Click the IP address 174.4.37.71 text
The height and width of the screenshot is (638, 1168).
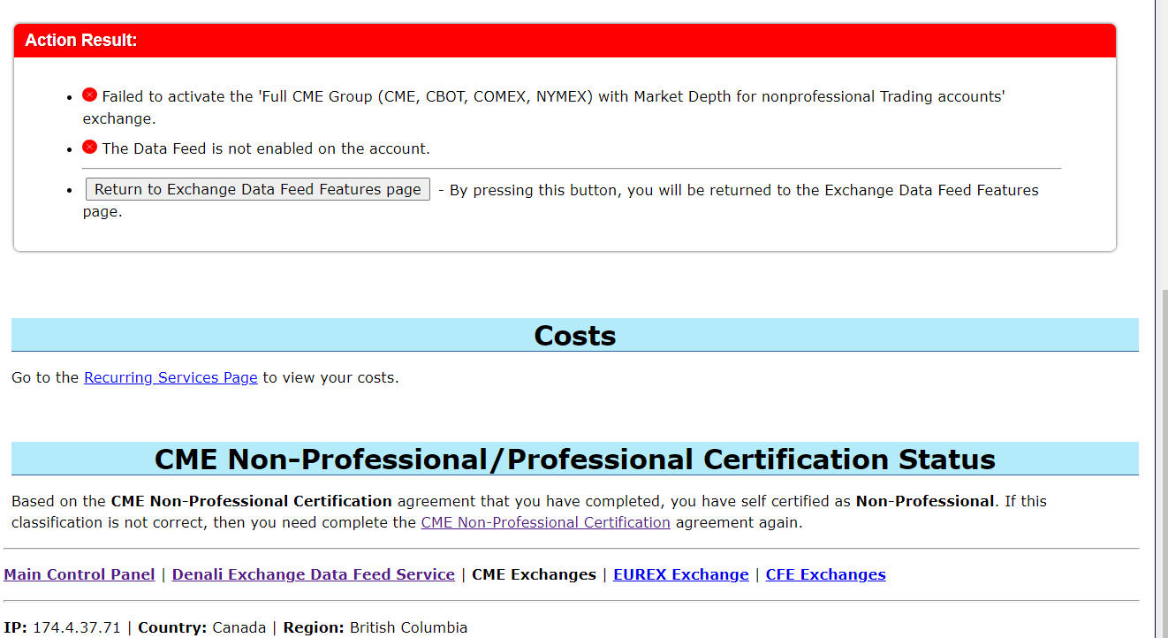point(76,627)
